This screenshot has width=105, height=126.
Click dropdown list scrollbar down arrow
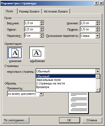point(98,90)
